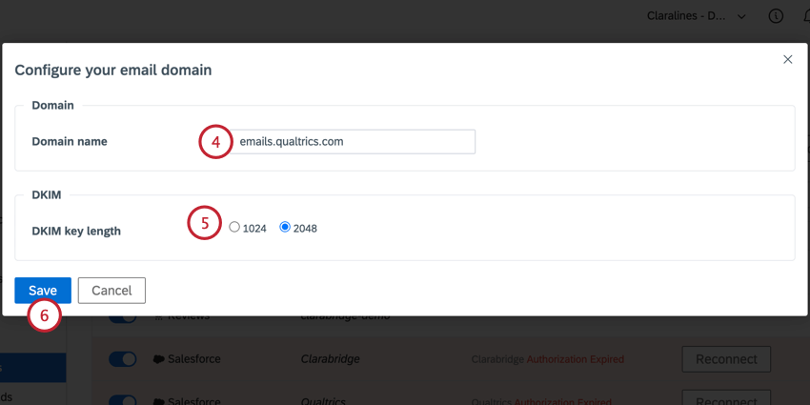Open the notifications bell icon
810x405 pixels.
[806, 16]
